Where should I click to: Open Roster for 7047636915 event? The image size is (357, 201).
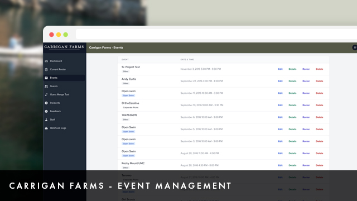click(306, 117)
